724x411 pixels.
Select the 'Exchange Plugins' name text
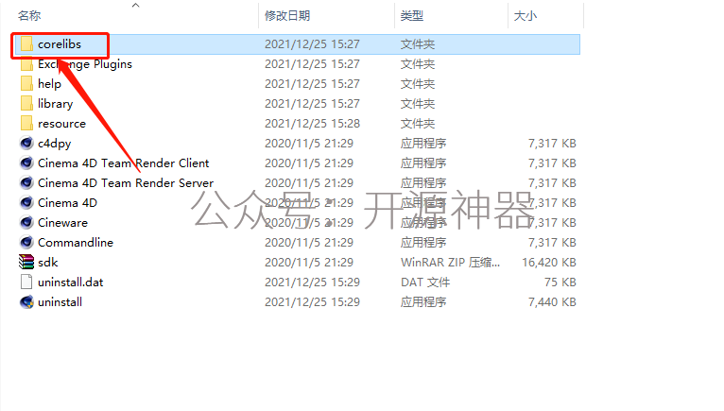tap(85, 64)
